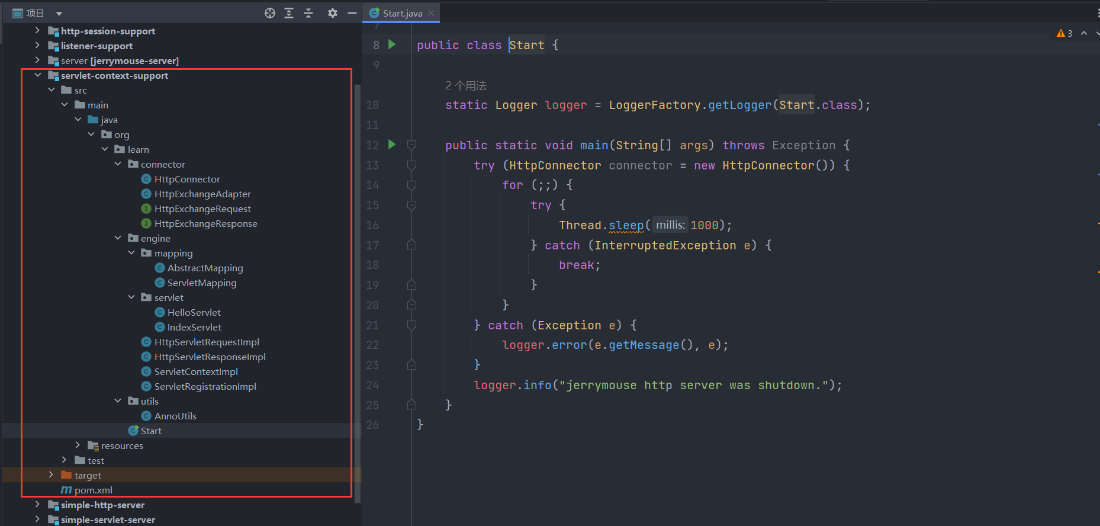
Task: Select ServletMapping class
Action: point(202,283)
